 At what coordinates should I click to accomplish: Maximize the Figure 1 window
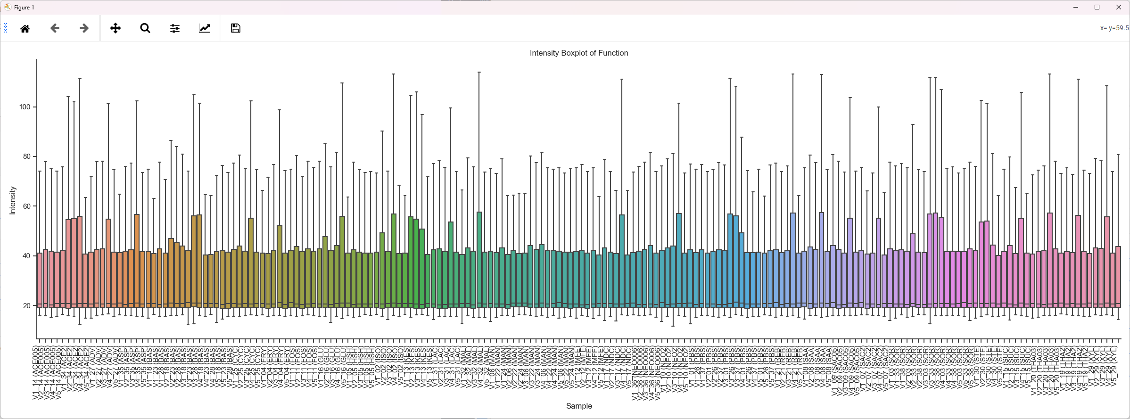[1097, 7]
